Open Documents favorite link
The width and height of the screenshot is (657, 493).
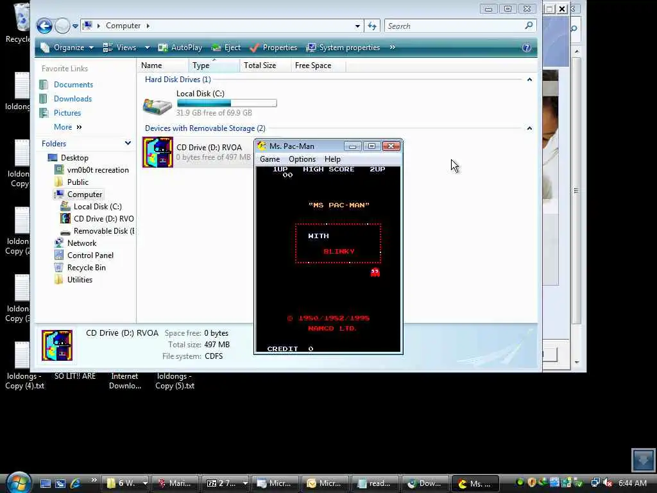point(73,85)
